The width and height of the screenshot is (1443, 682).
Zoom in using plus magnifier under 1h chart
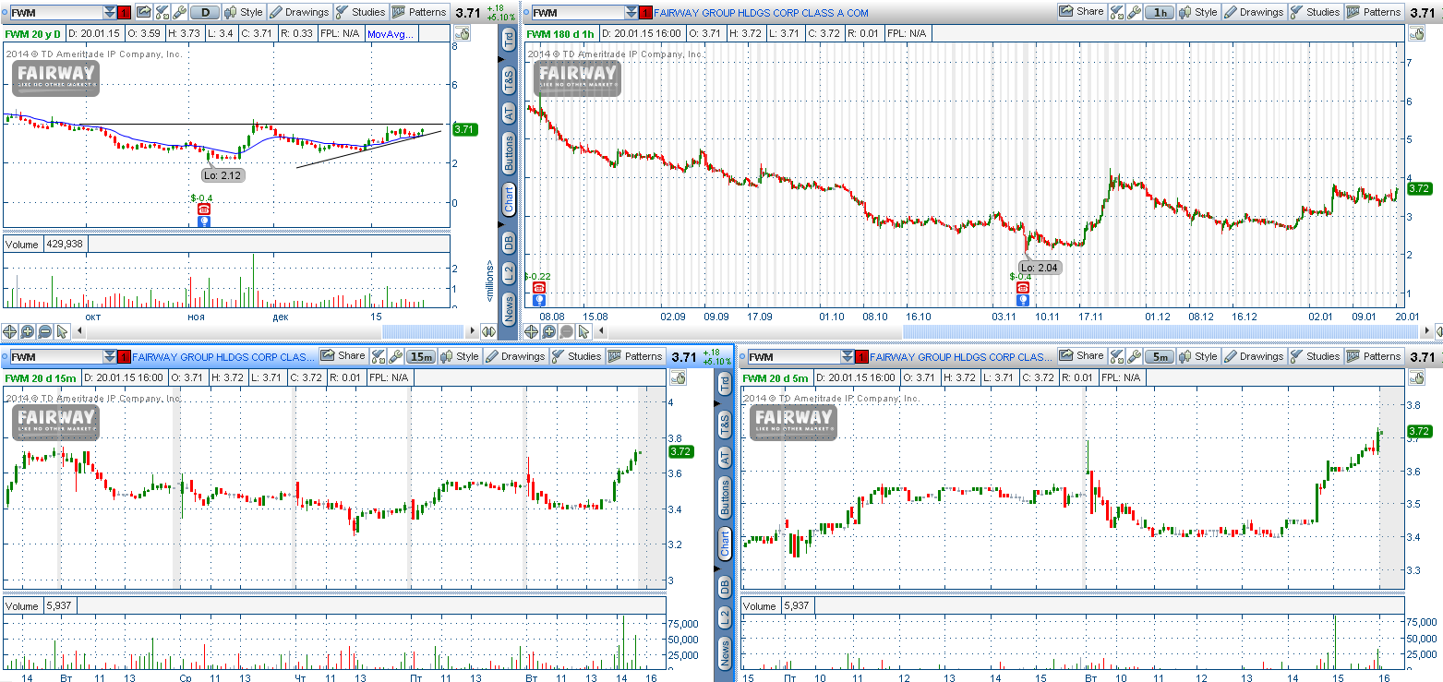(x=549, y=331)
